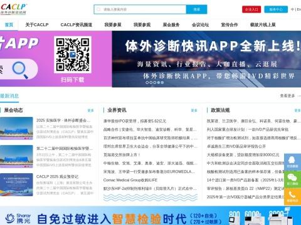
Task: Open thumbnail for CACLP 2025 观众预登记
Action: [16, 184]
